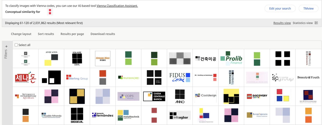Open the ANNO trademark result
The height and width of the screenshot is (125, 322).
tap(180, 96)
